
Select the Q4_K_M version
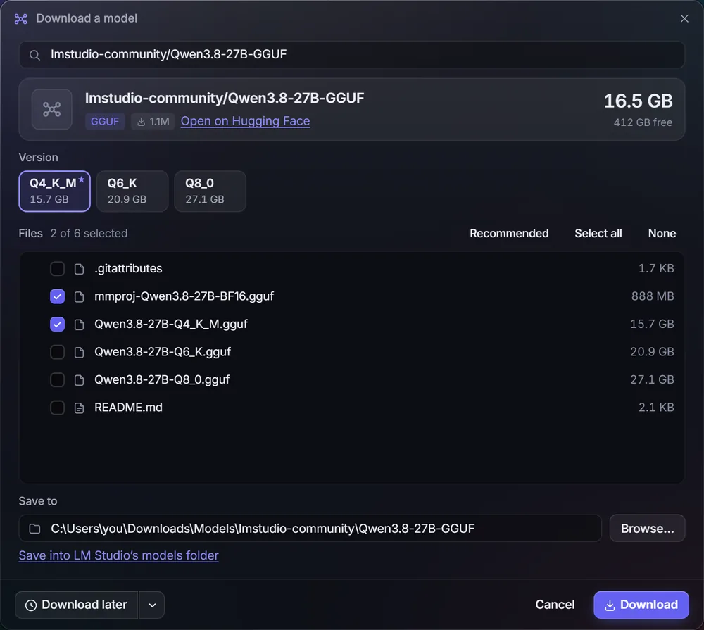click(54, 191)
